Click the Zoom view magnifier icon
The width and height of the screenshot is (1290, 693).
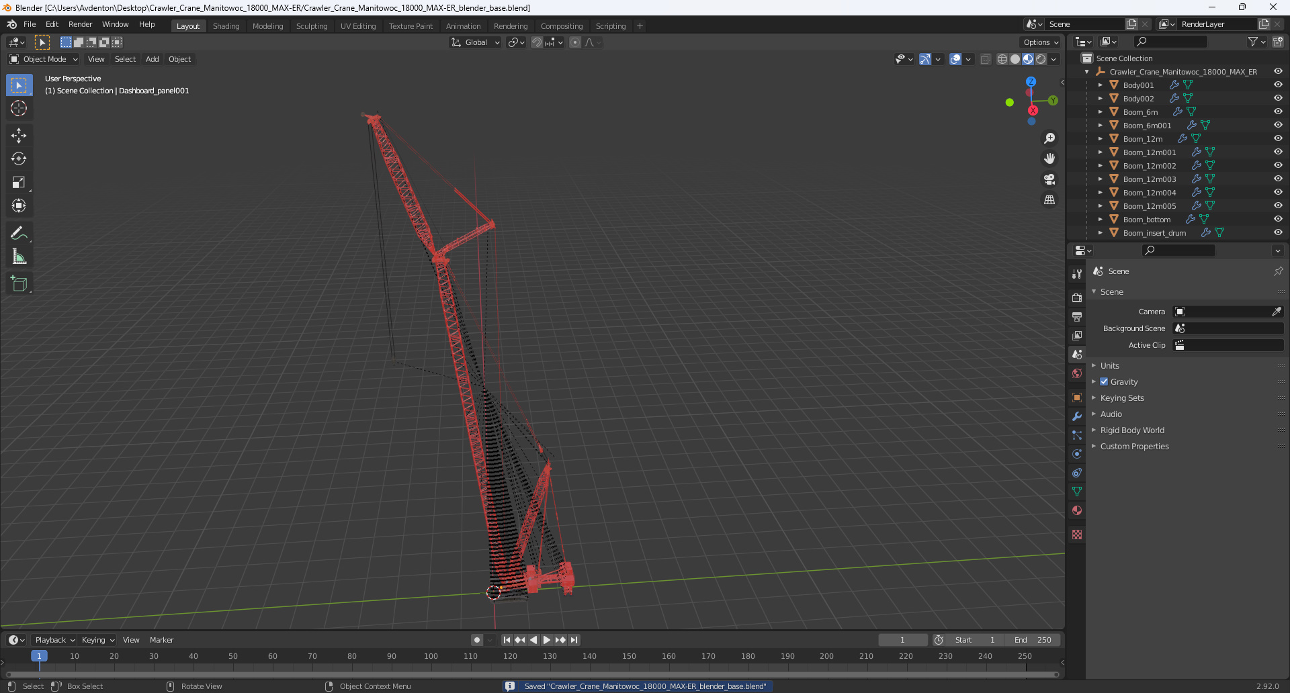1049,138
